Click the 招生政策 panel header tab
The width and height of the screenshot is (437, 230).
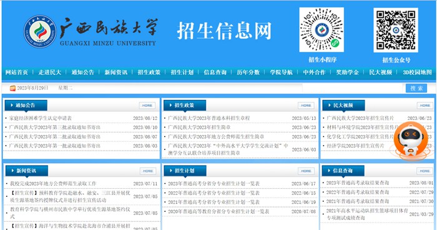pyautogui.click(x=185, y=106)
